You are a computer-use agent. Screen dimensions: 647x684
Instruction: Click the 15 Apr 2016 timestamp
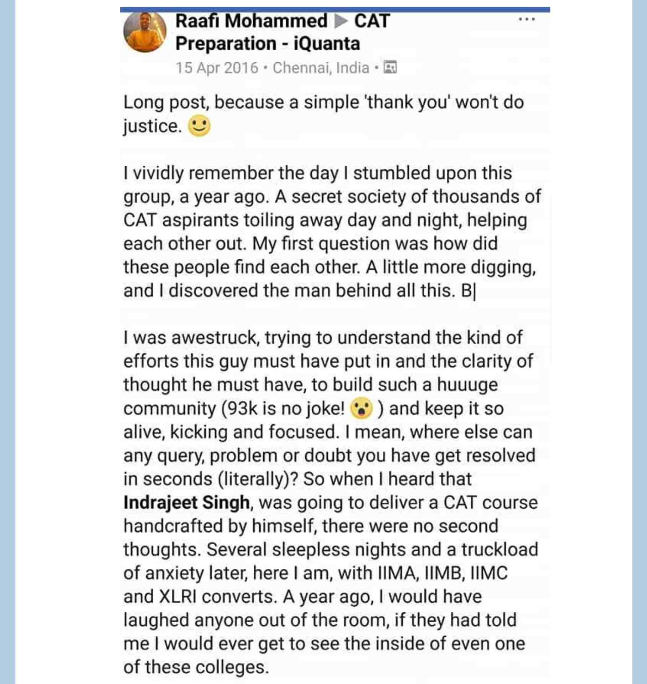[217, 68]
